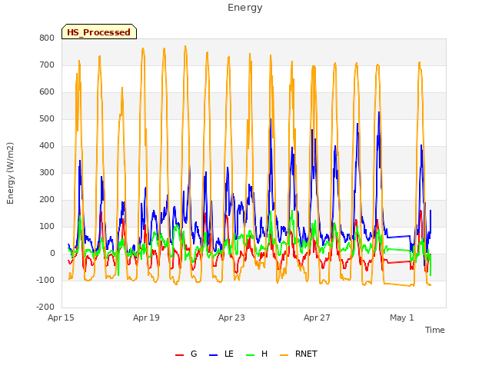This screenshot has width=492, height=369.
Task: Click the 600 y-axis tick label
Action: click(x=47, y=92)
